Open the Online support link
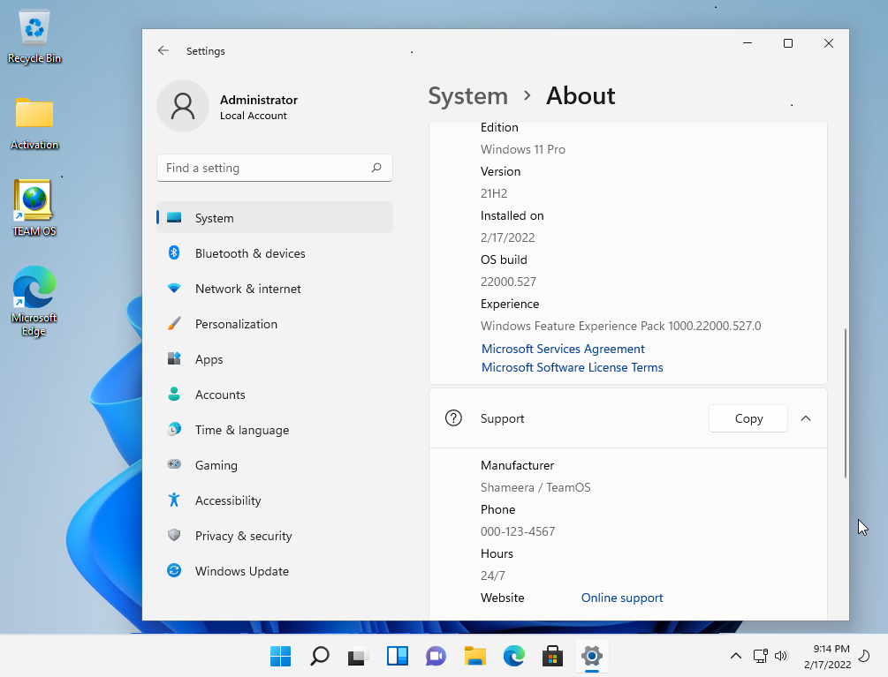The height and width of the screenshot is (677, 888). coord(622,598)
